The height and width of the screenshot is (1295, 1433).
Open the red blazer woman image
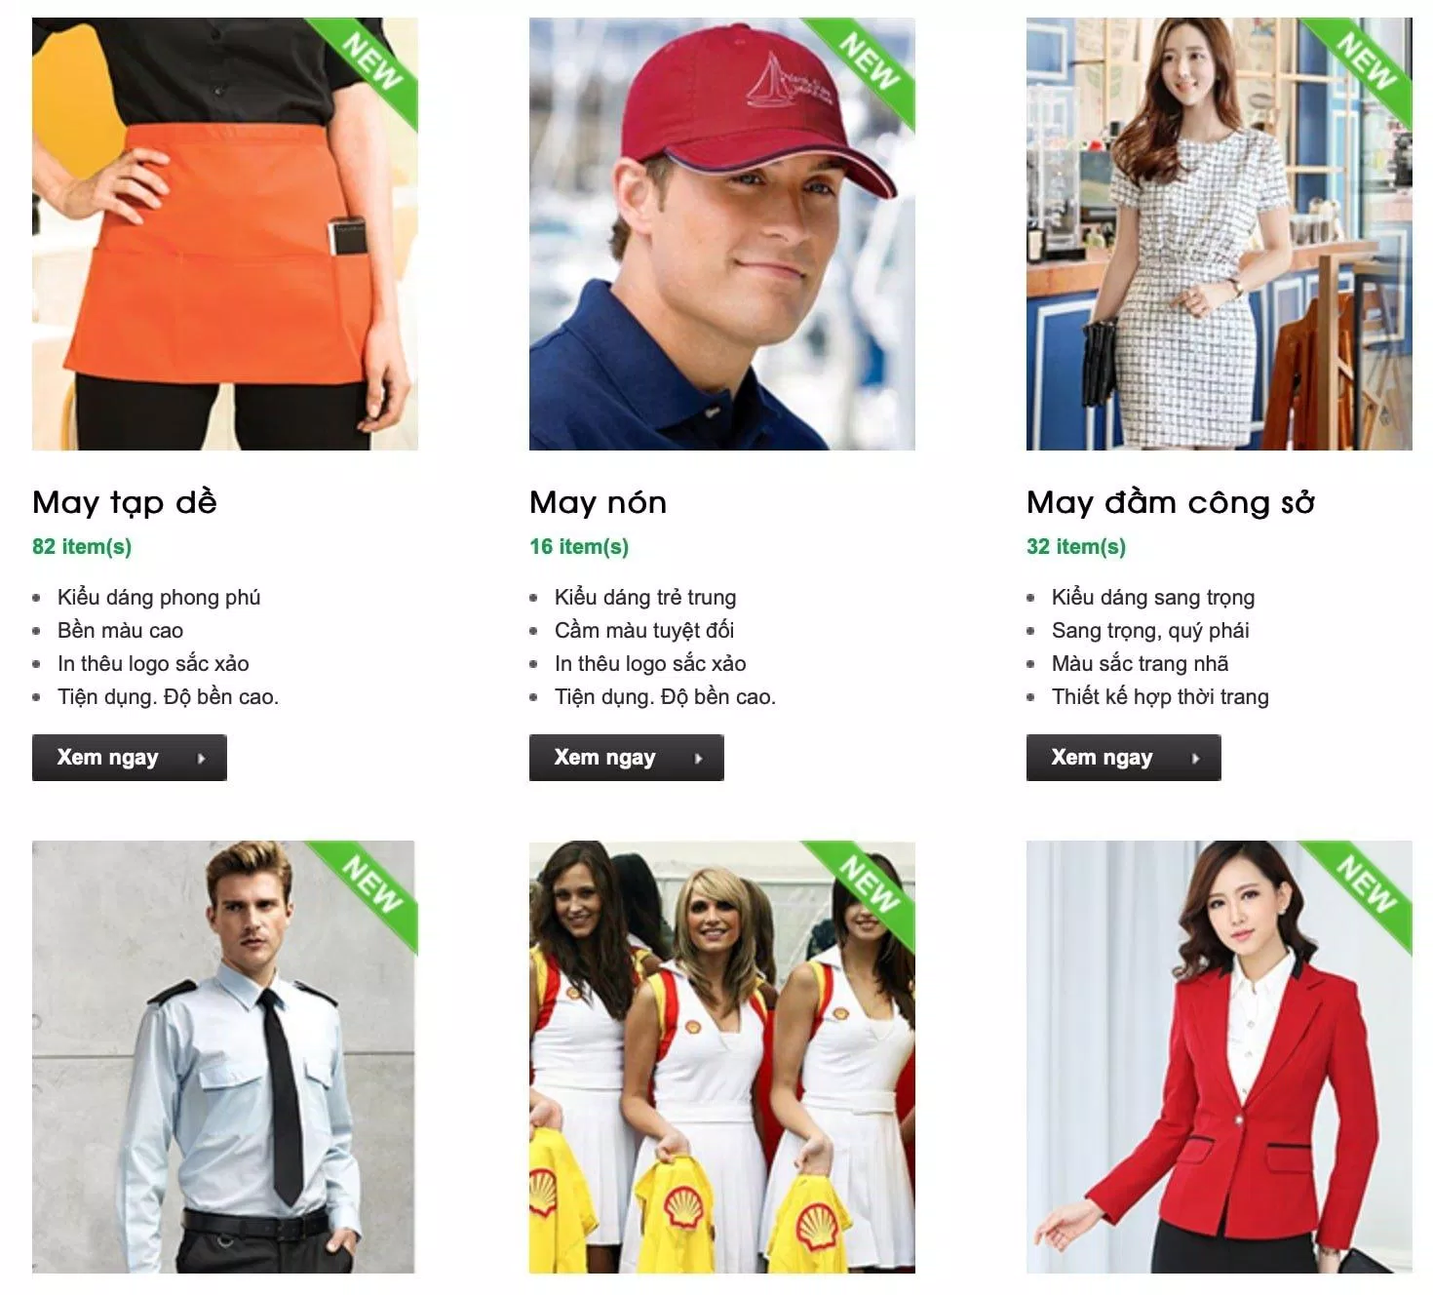click(1220, 1057)
